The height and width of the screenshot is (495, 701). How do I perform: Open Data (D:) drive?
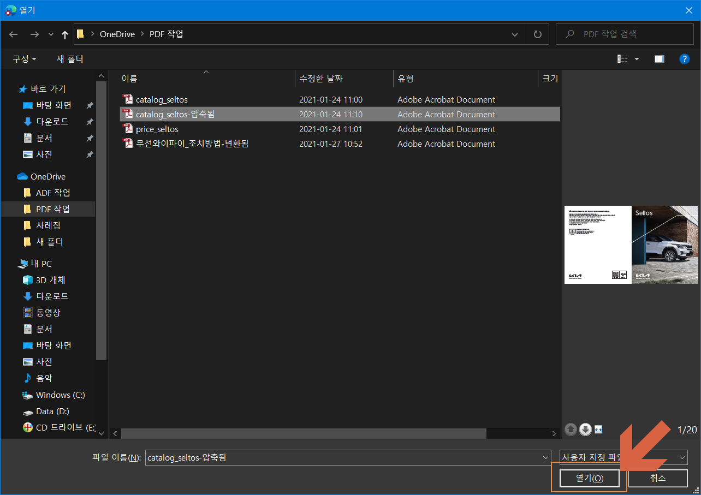[52, 411]
